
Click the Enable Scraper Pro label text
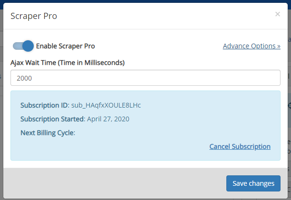(65, 46)
